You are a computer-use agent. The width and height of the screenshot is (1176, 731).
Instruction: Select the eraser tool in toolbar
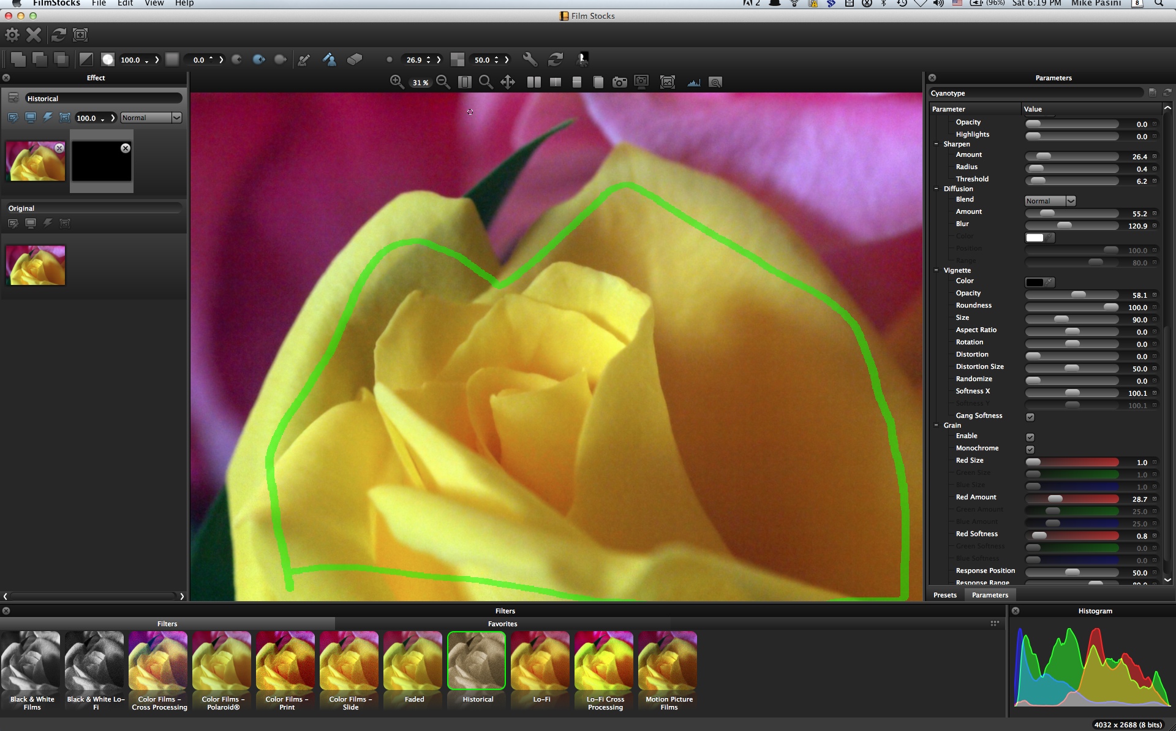[355, 59]
